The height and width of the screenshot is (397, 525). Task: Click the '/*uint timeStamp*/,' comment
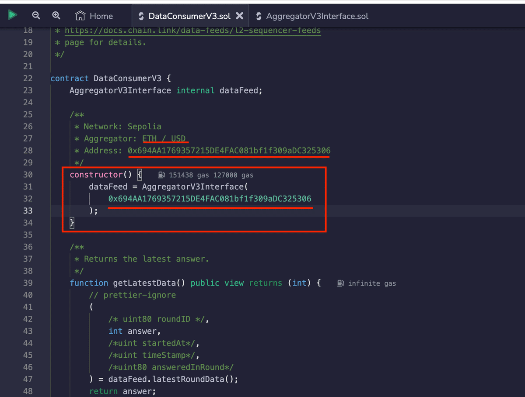pos(154,356)
